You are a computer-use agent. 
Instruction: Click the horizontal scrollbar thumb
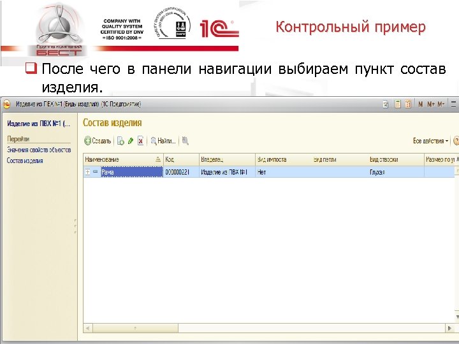click(135, 328)
